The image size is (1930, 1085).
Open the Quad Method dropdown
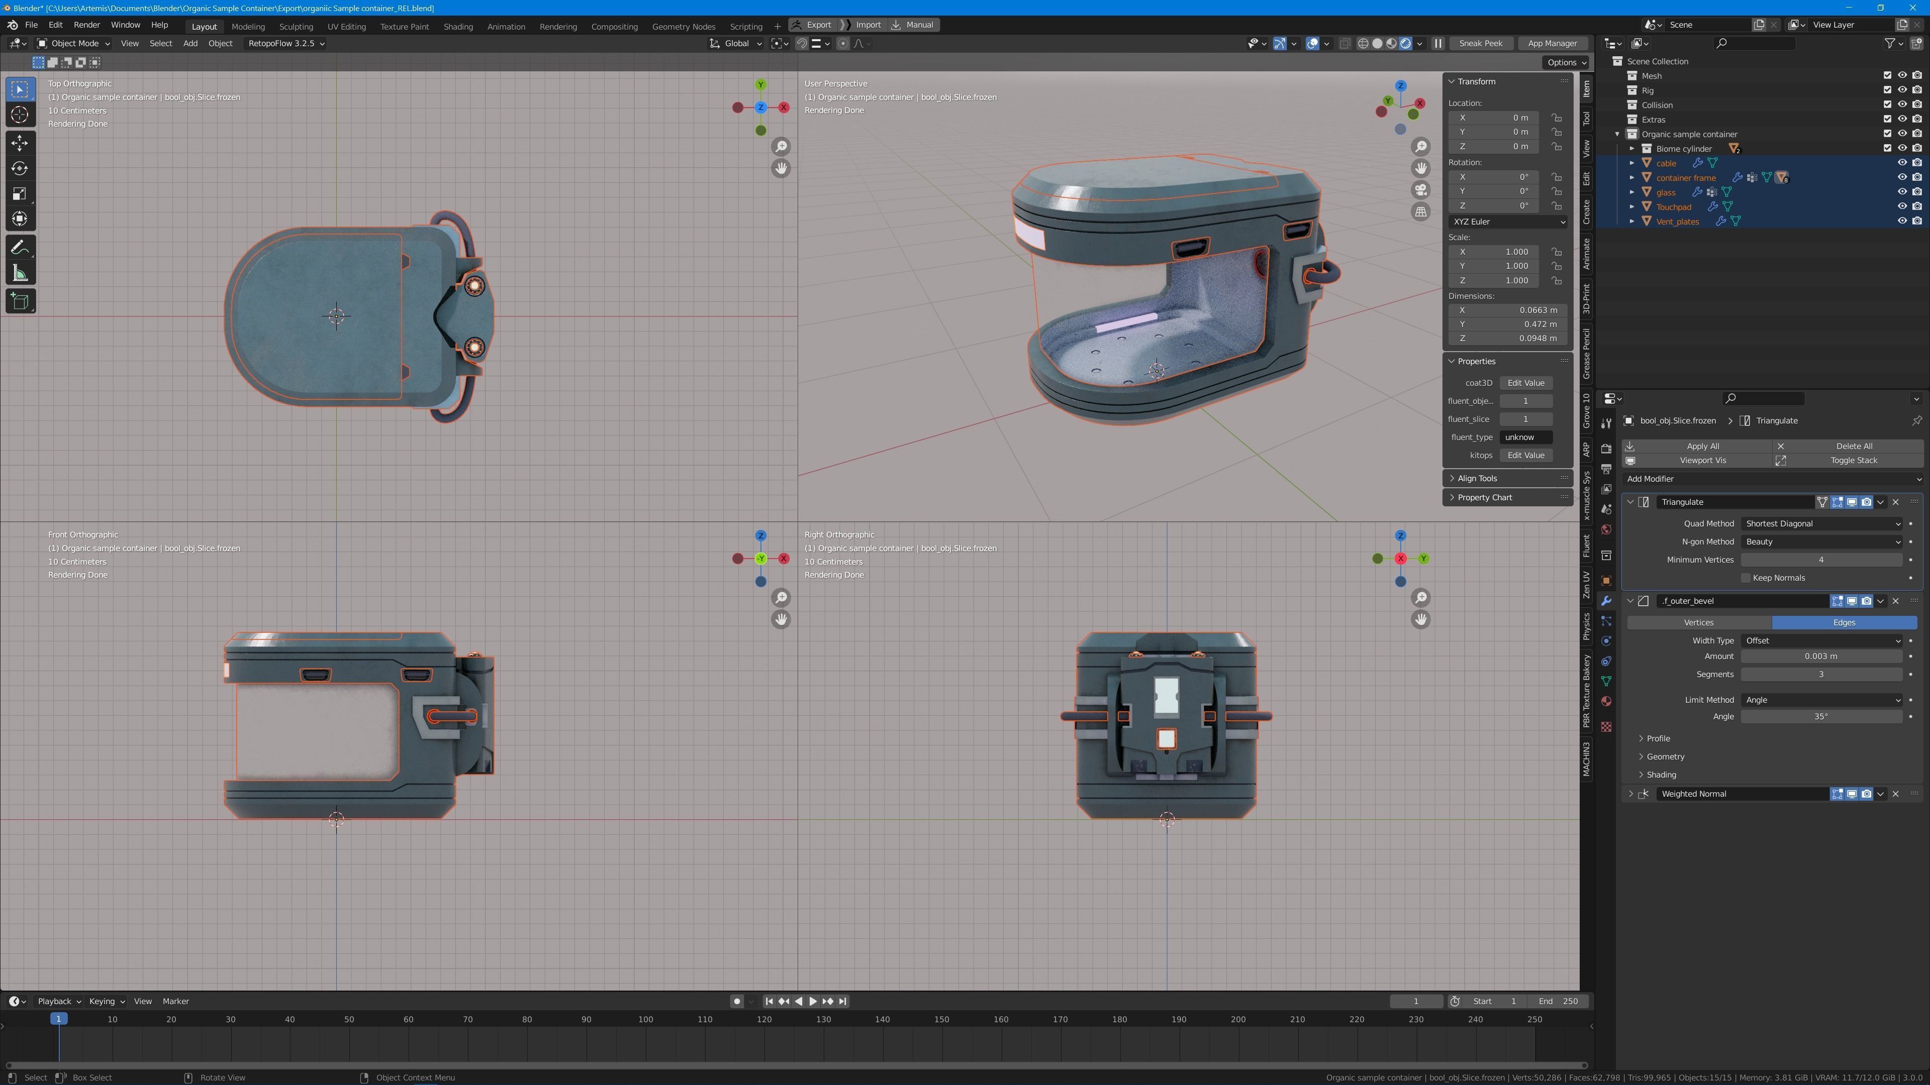coord(1821,523)
